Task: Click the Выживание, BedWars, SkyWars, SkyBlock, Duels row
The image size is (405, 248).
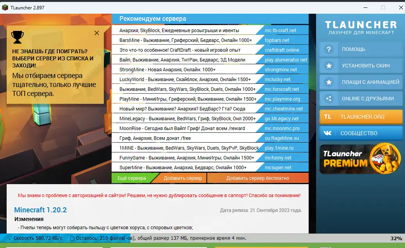Action: click(188, 89)
